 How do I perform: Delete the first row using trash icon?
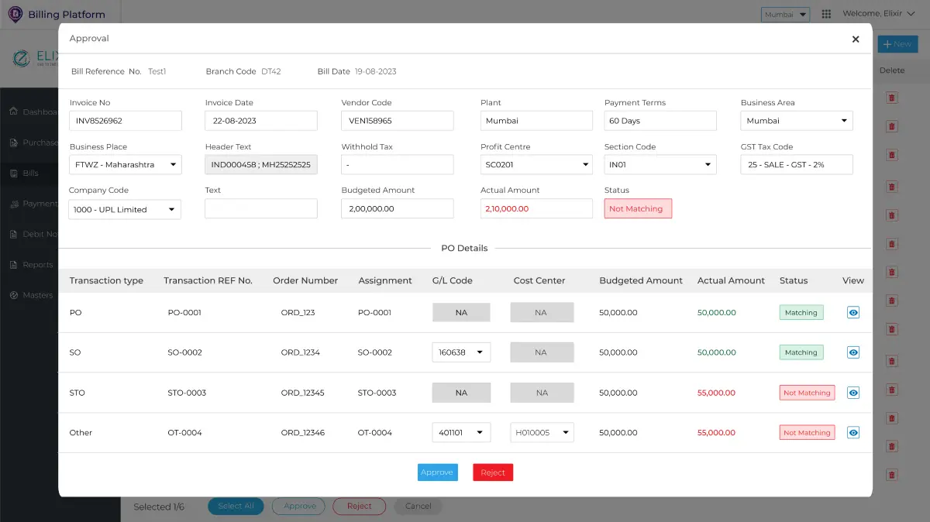(x=892, y=97)
